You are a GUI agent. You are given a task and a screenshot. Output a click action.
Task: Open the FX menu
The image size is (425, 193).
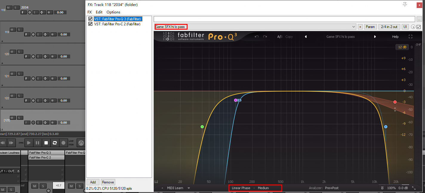click(90, 12)
